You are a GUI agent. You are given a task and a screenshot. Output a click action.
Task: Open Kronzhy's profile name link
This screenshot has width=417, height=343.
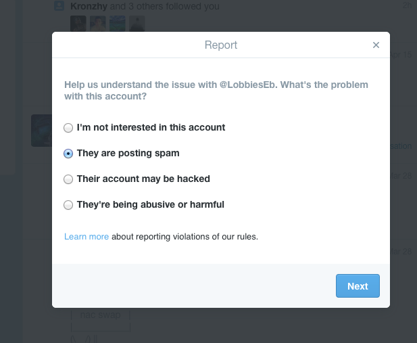coord(89,6)
